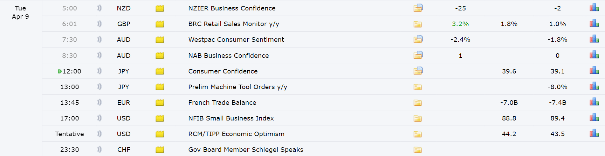Select the Tue Apr 9 date cell
This screenshot has height=156, width=605.
point(20,12)
